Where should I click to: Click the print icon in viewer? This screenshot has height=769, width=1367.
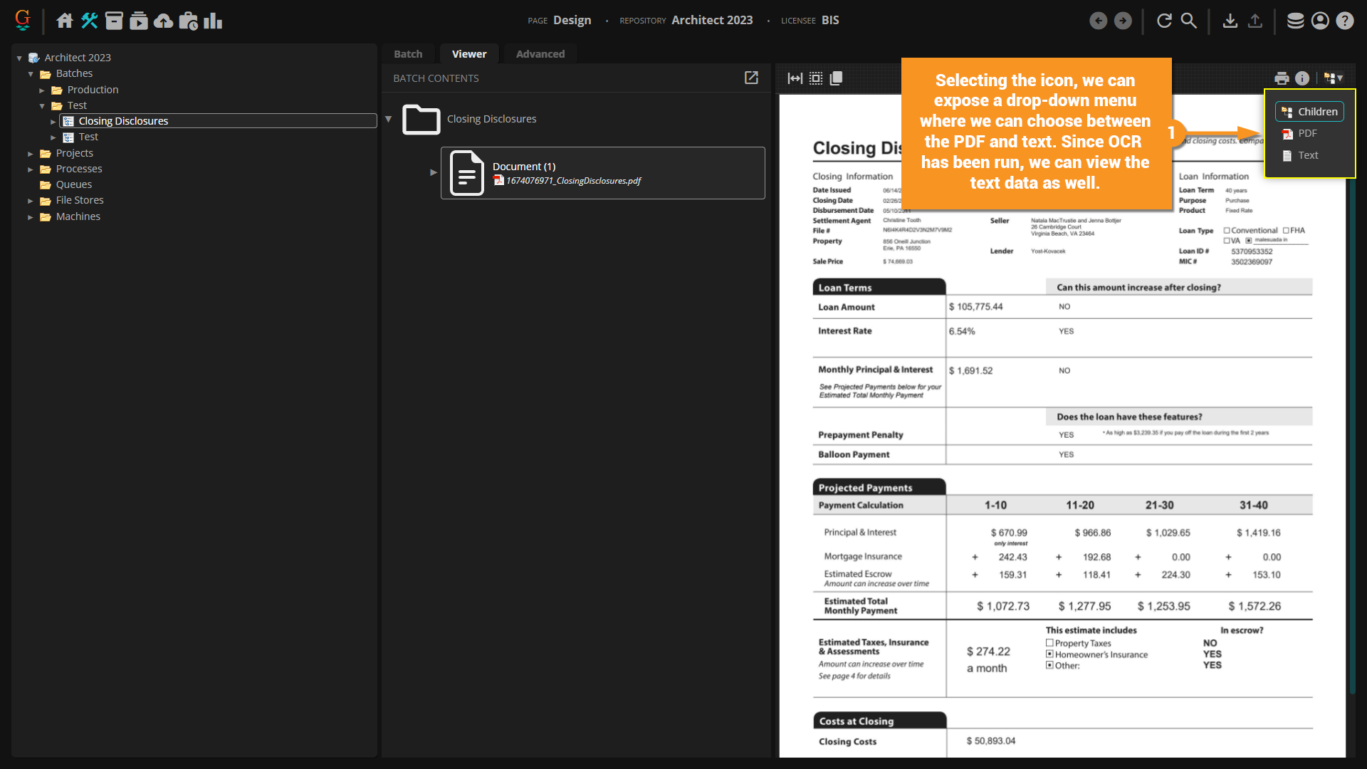[x=1282, y=78]
